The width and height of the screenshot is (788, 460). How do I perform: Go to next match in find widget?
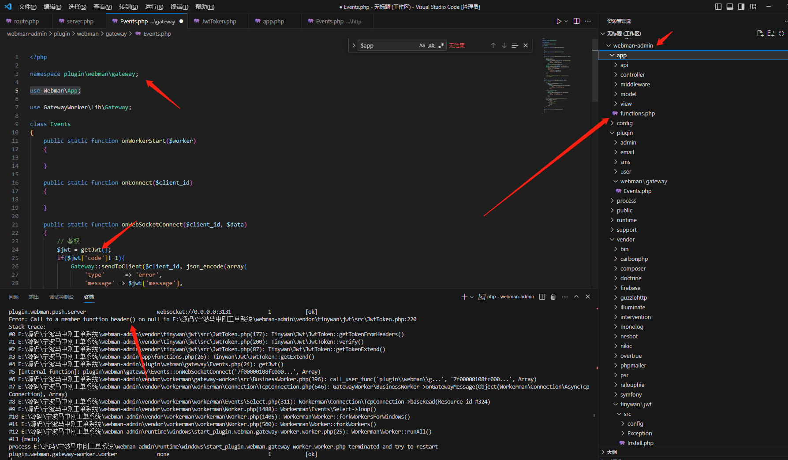click(504, 45)
